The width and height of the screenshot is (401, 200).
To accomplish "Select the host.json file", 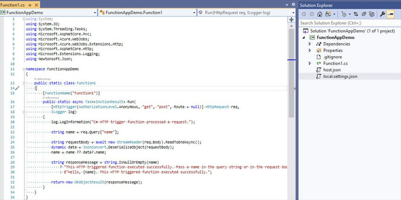I will point(332,70).
